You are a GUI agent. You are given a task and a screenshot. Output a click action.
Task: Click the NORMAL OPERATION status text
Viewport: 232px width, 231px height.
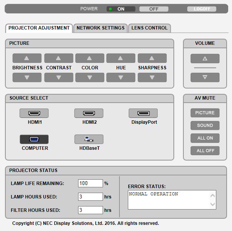coord(154,194)
